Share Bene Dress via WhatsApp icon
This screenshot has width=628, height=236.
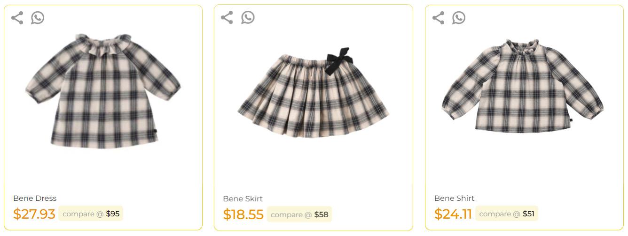38,18
